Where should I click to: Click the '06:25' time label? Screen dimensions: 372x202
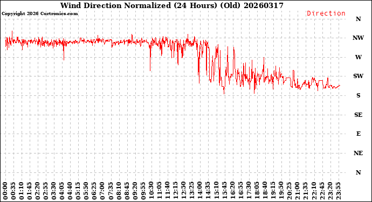click(94, 191)
